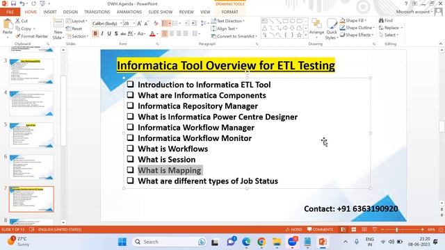Open the Section dropdown
Viewport: 445px width, 250px height.
pyautogui.click(x=77, y=36)
